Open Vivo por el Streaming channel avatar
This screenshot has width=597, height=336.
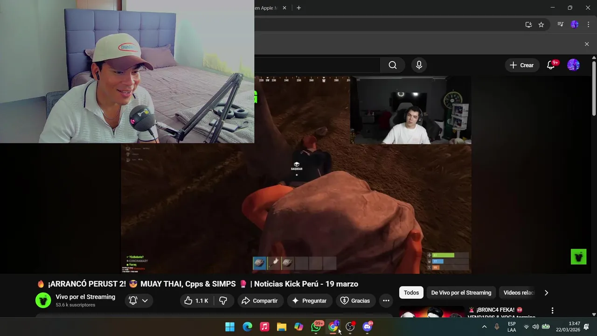click(x=43, y=301)
